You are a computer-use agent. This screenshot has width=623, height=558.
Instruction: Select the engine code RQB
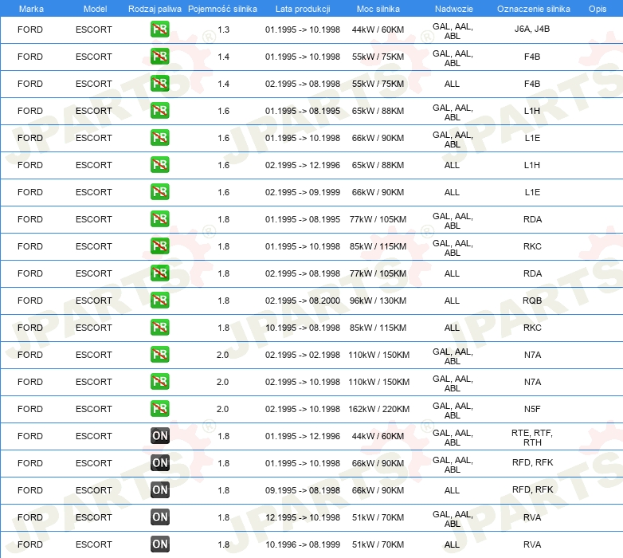tap(532, 301)
